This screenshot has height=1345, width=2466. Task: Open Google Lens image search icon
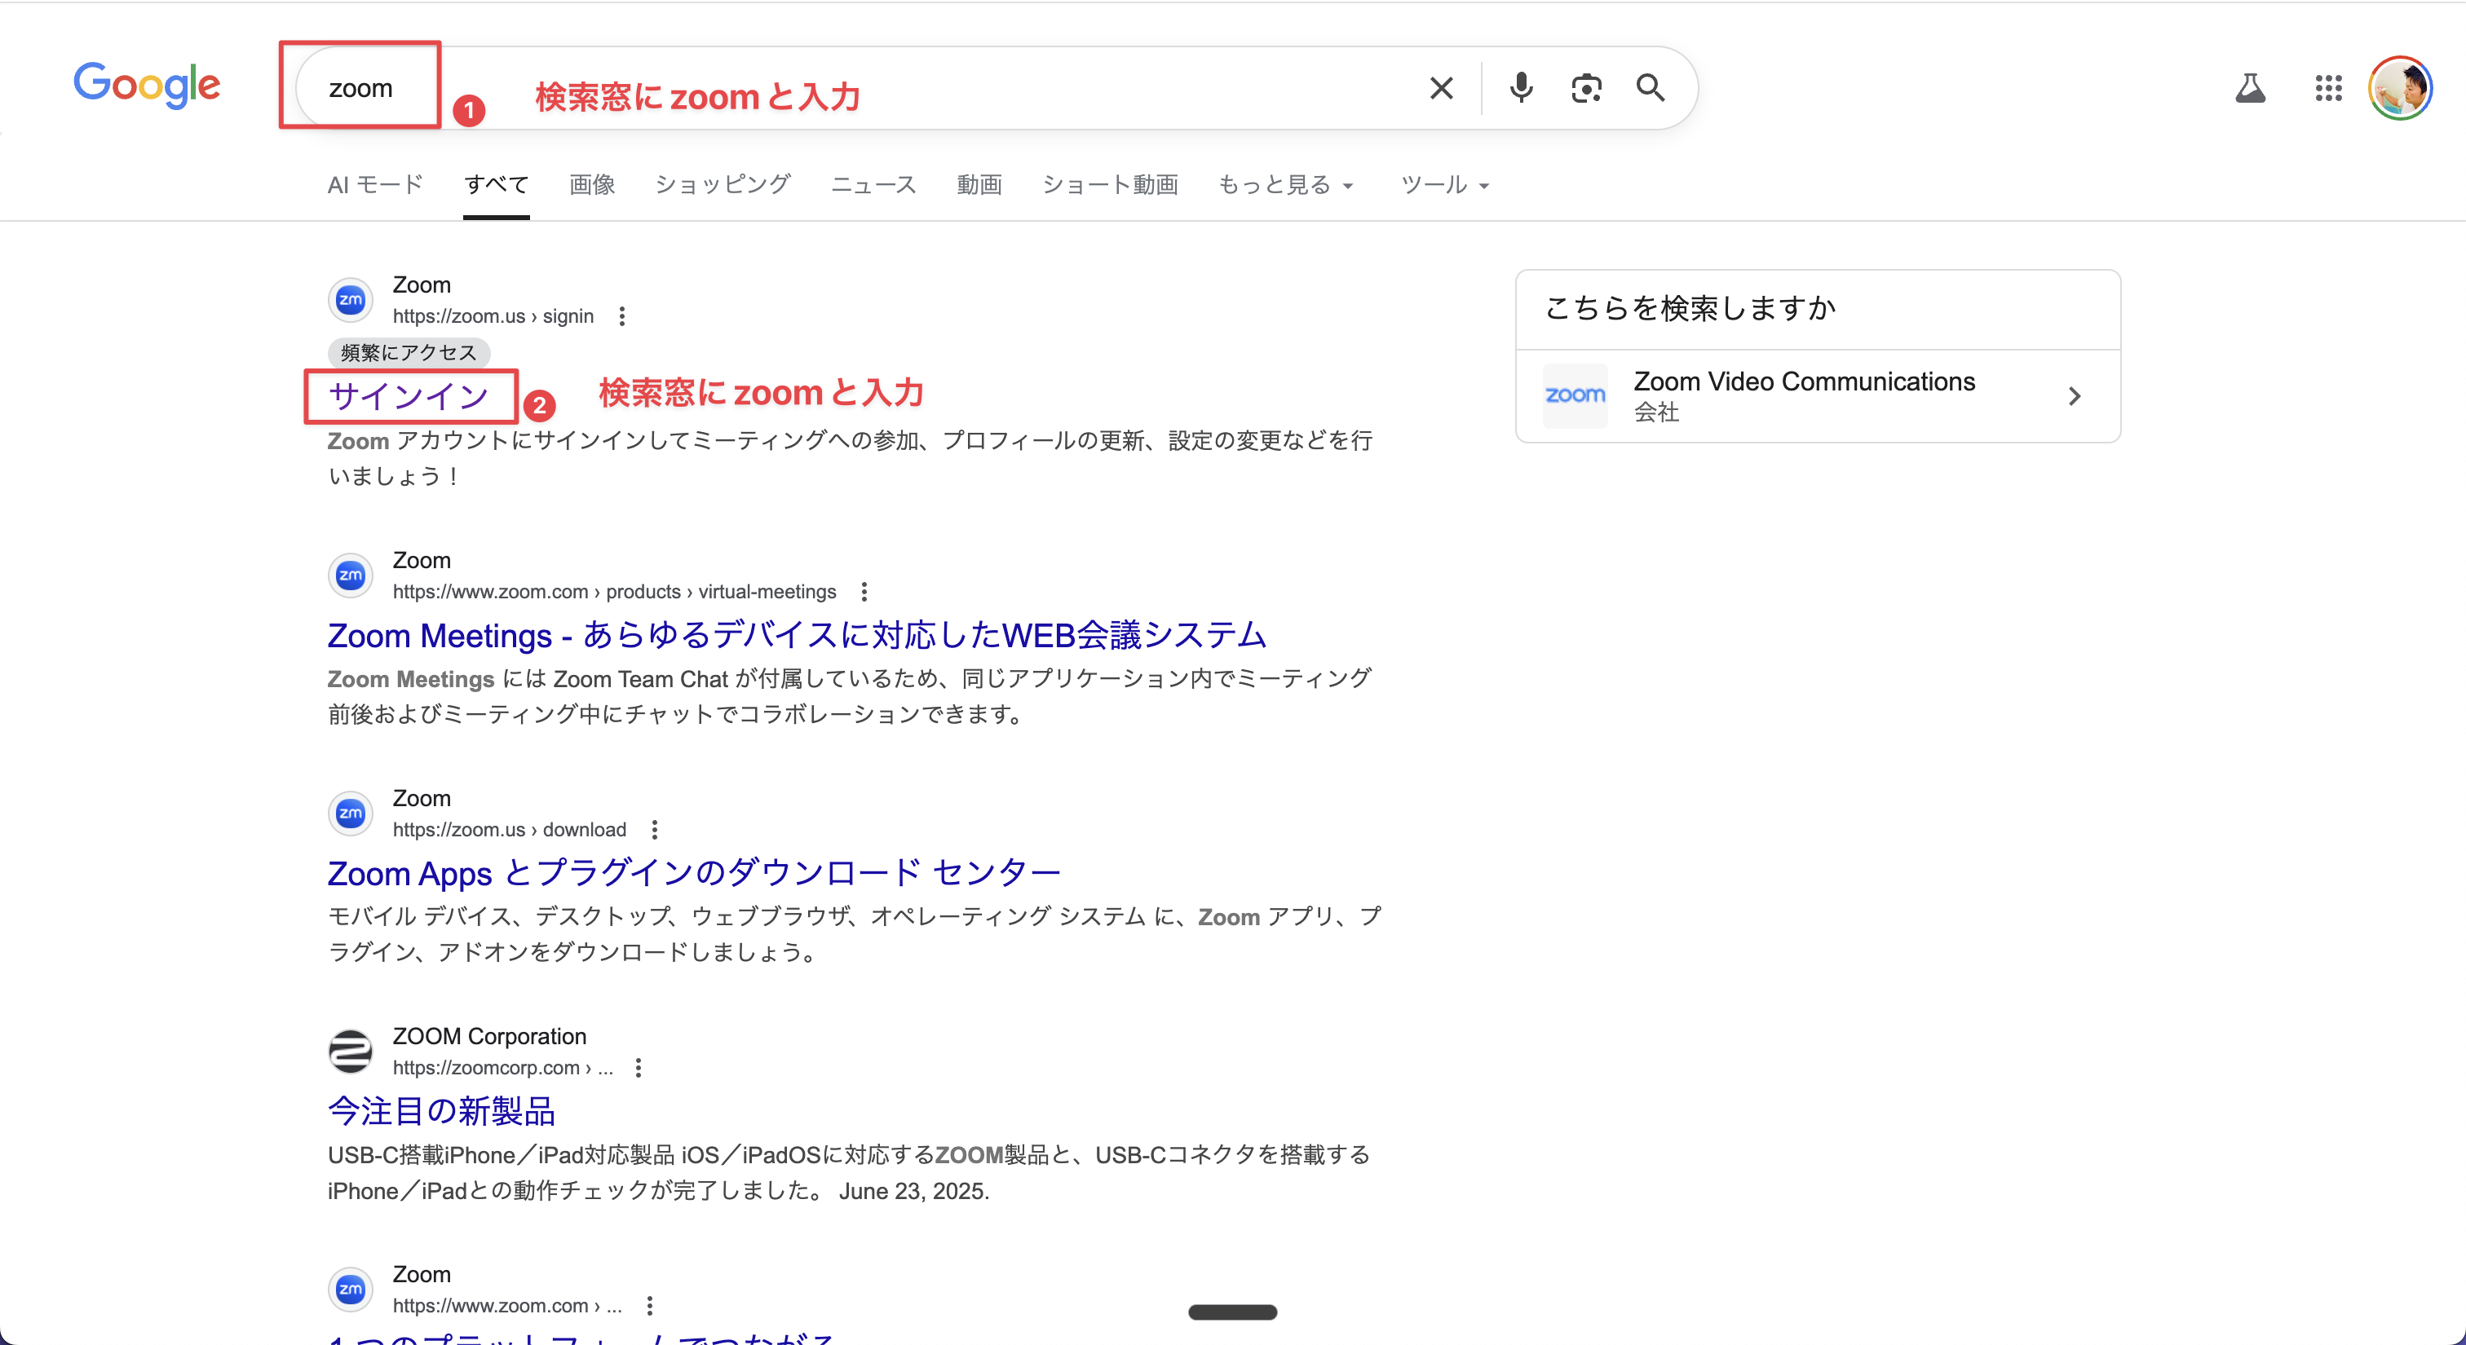click(x=1586, y=87)
